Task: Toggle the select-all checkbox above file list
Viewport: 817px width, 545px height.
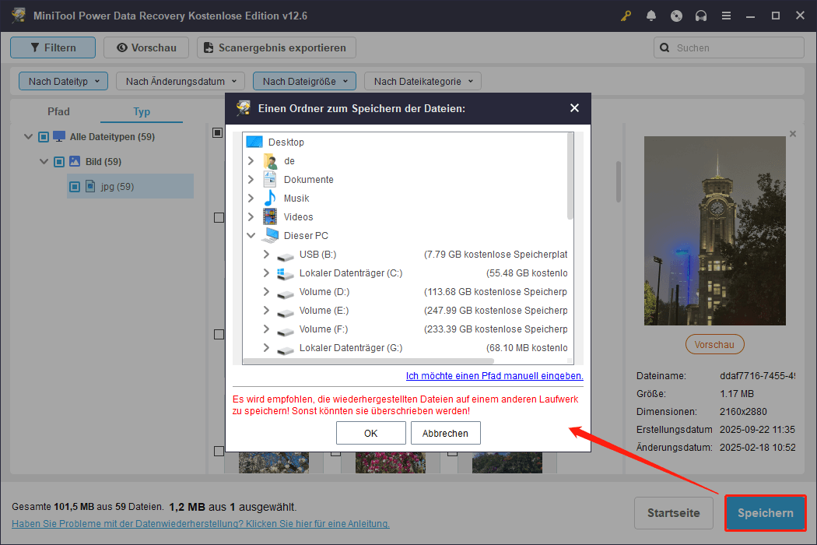Action: pyautogui.click(x=217, y=133)
